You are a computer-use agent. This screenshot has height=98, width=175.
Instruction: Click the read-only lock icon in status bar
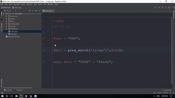pyautogui.click(x=170, y=93)
